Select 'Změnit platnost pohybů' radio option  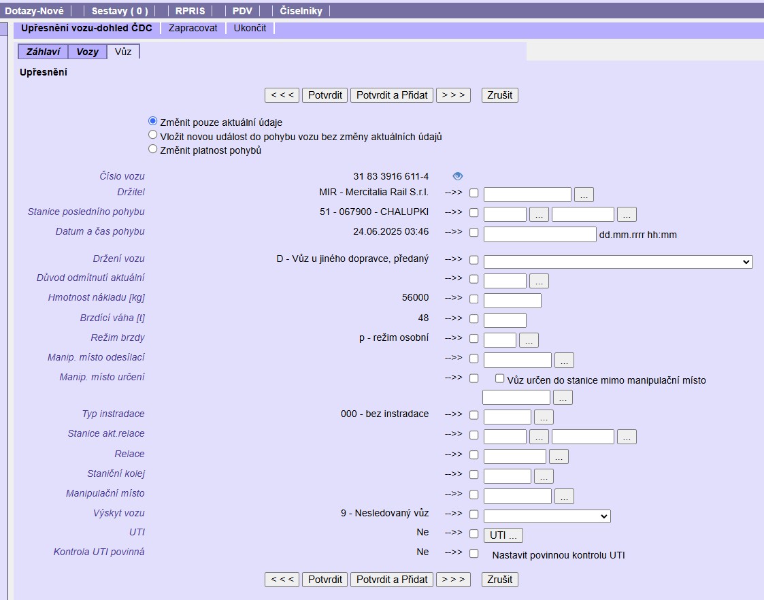pyautogui.click(x=153, y=149)
